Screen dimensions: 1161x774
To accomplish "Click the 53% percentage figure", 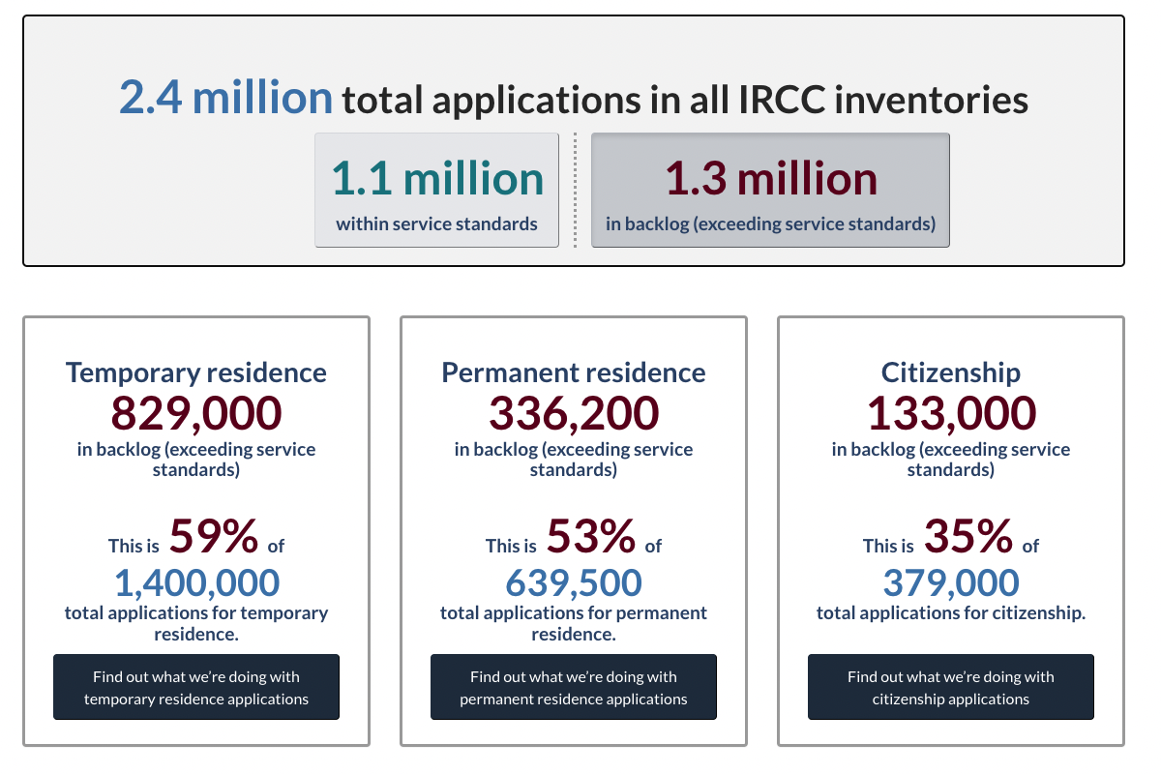I will (591, 536).
